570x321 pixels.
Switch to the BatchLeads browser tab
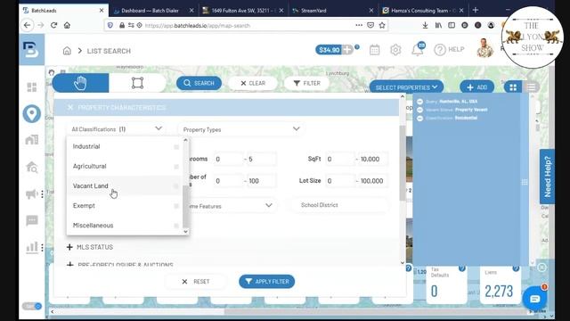click(63, 11)
